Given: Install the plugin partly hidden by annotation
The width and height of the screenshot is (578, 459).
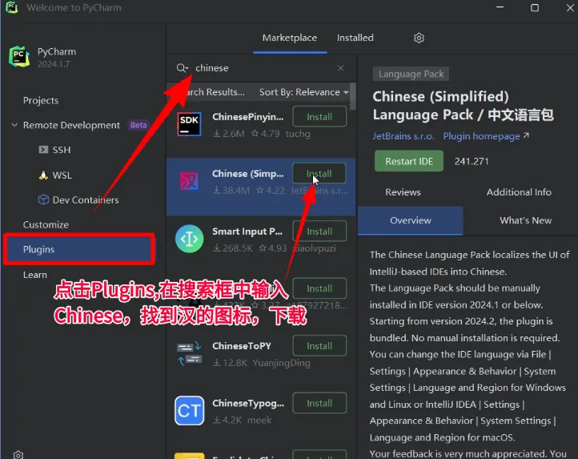Looking at the screenshot, I should [x=319, y=288].
